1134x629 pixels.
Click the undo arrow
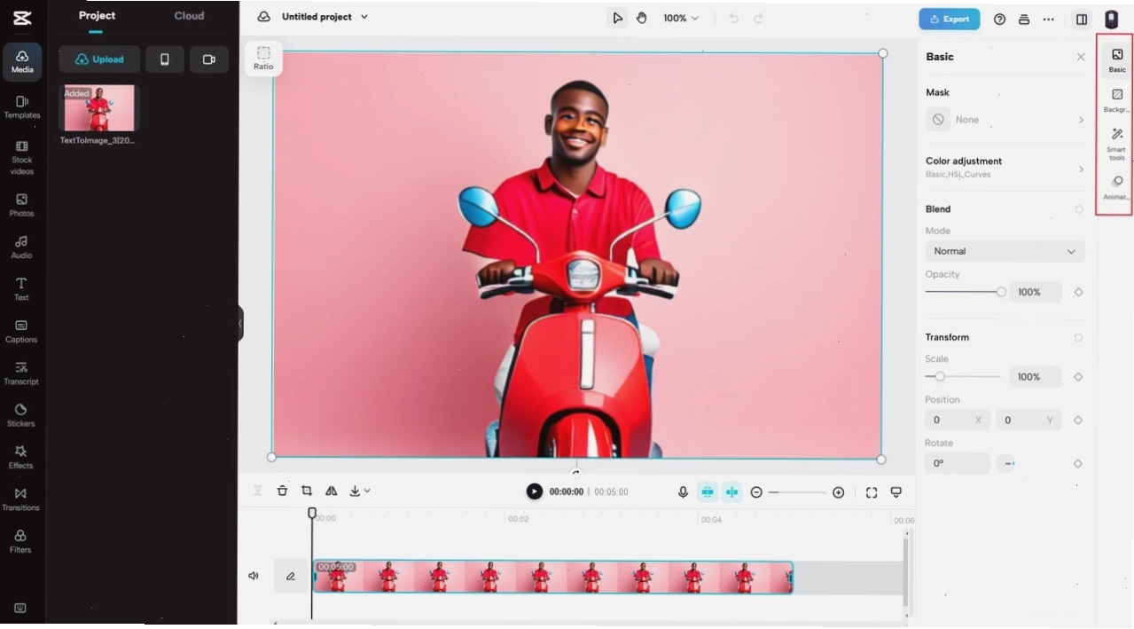click(x=734, y=18)
